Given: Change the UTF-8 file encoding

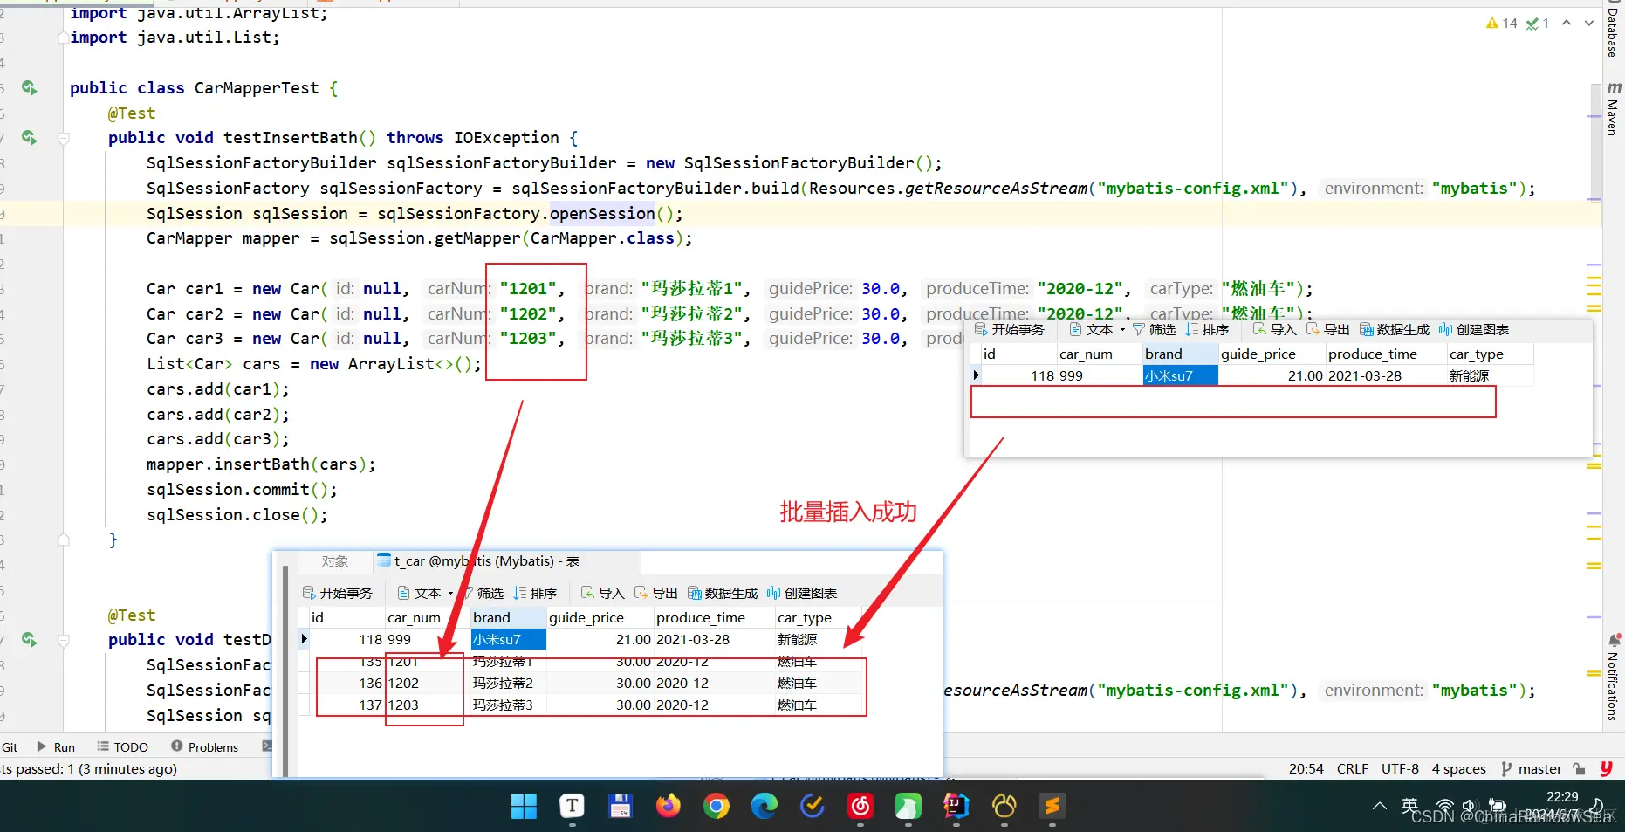Looking at the screenshot, I should point(1400,769).
